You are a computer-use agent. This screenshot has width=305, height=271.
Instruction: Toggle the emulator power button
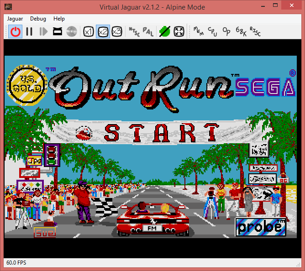tap(16, 31)
